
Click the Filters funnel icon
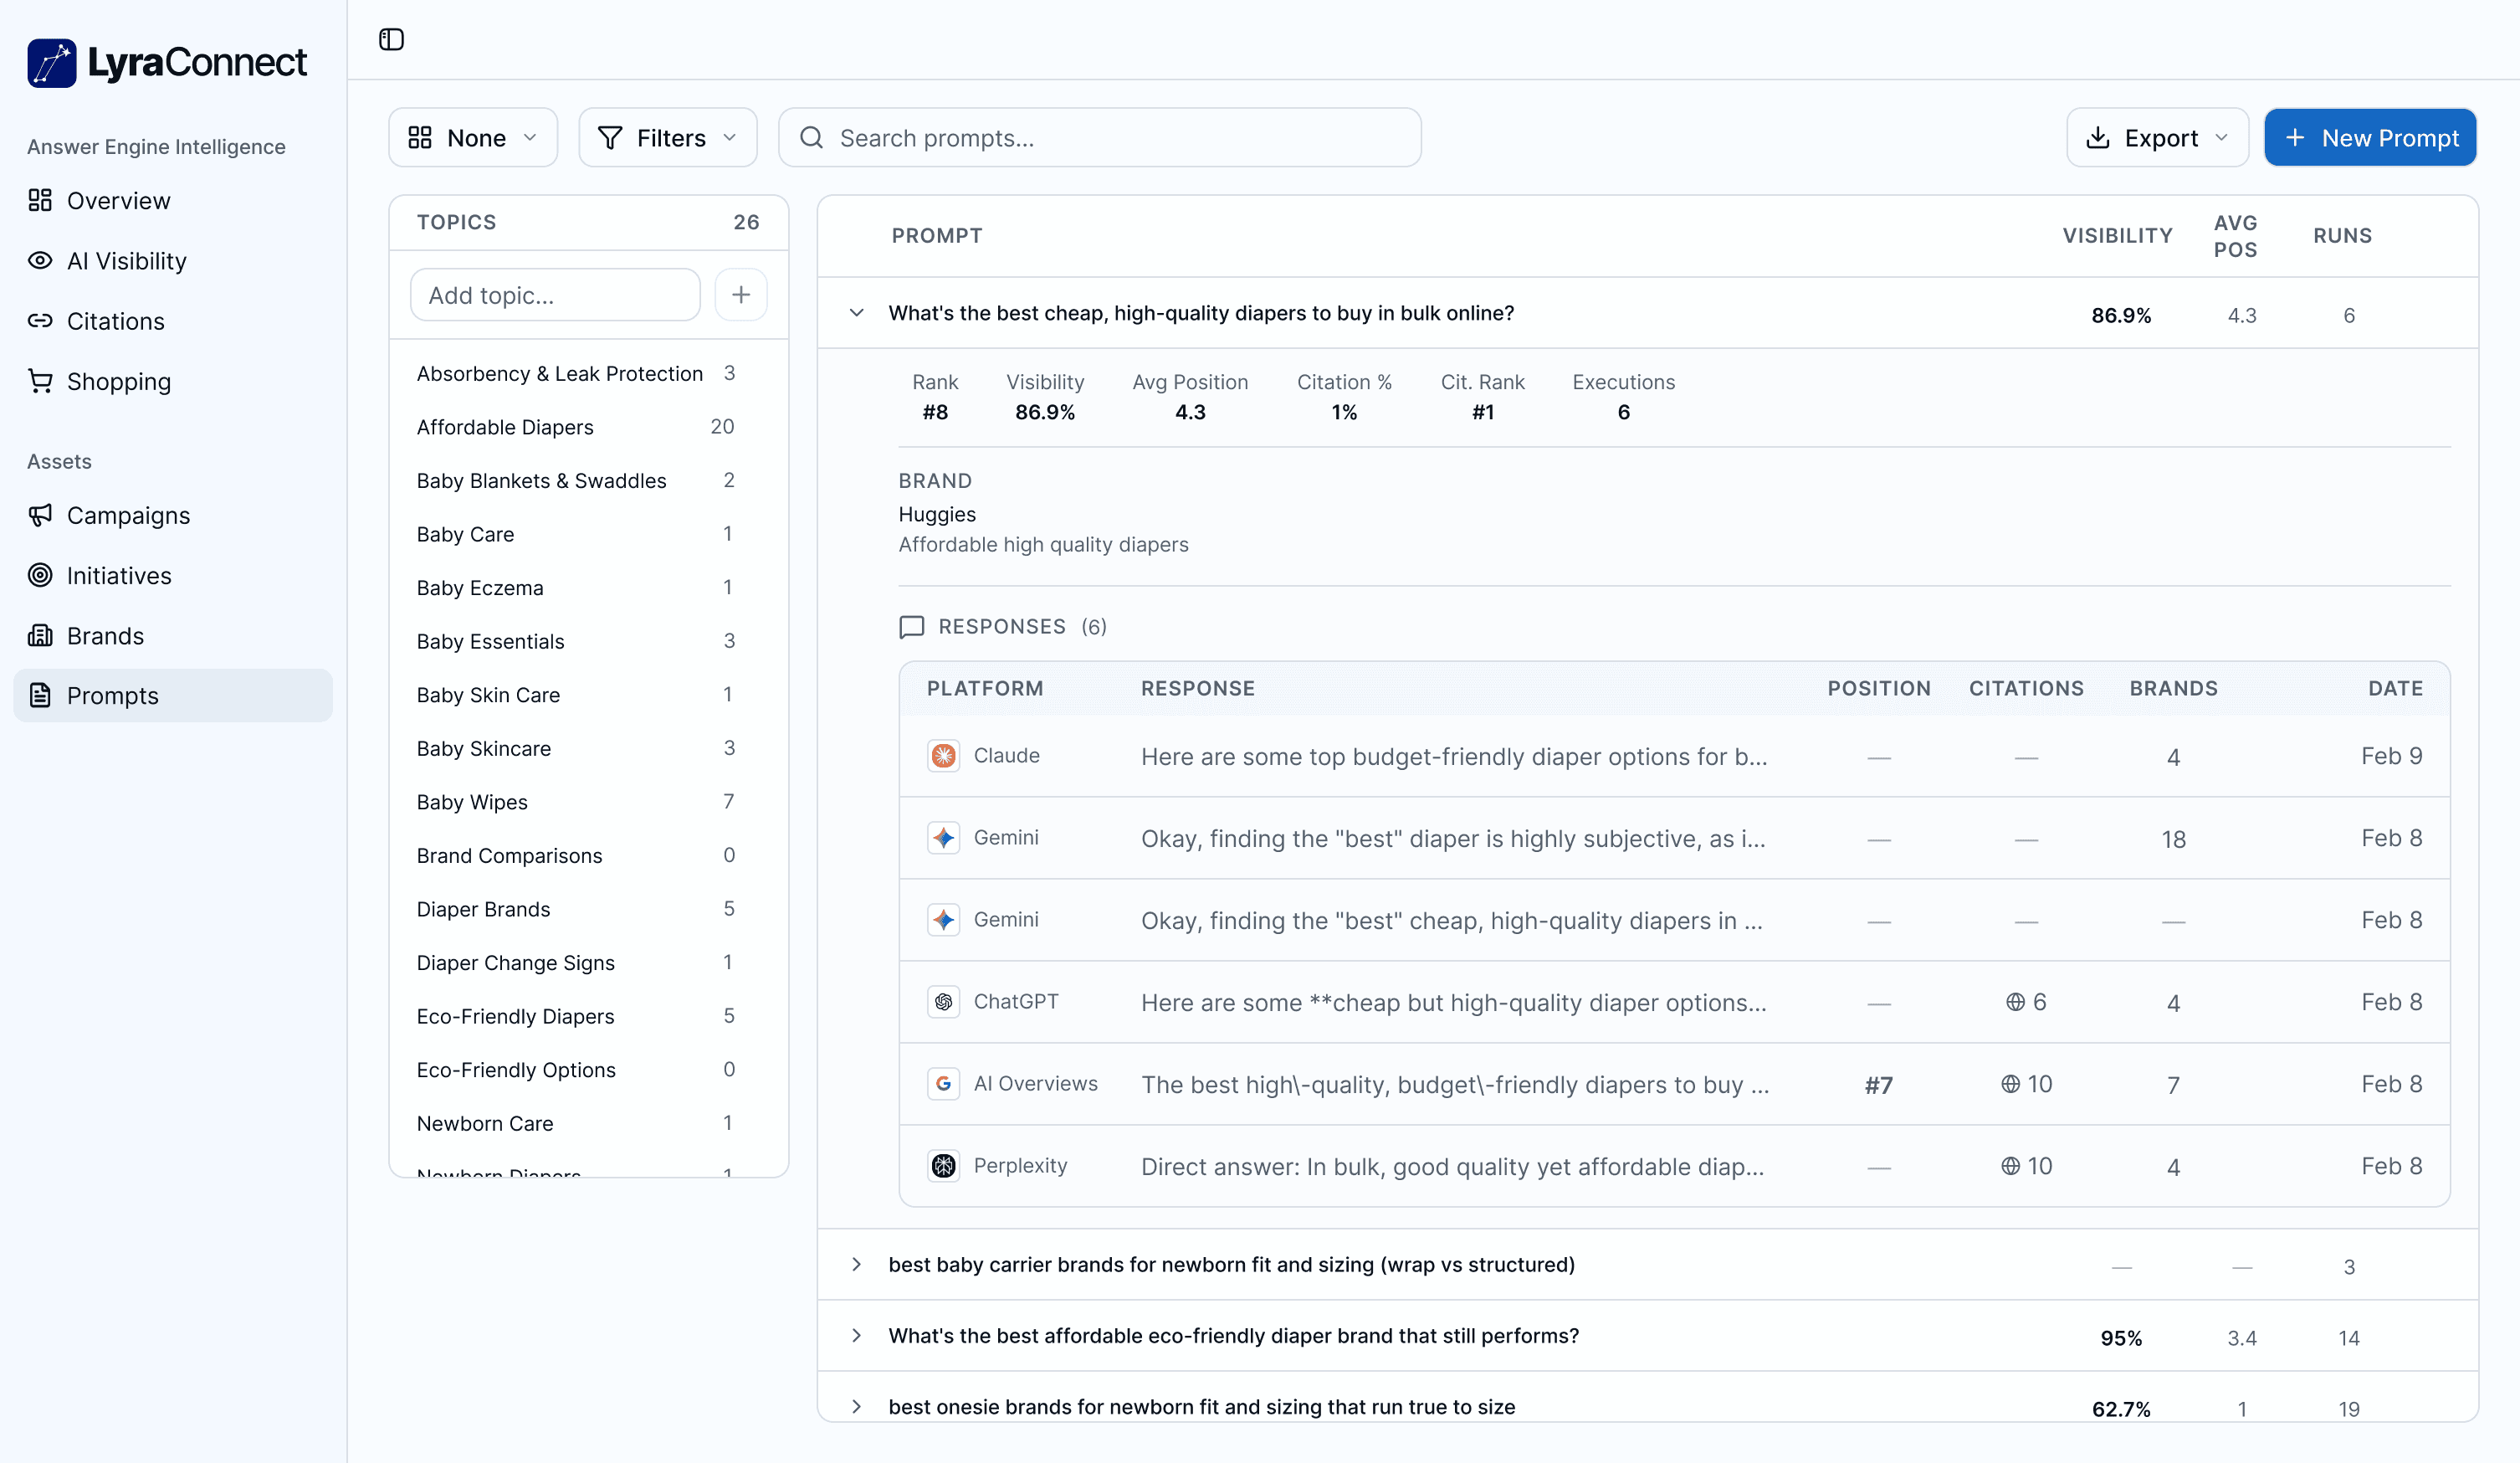click(610, 137)
